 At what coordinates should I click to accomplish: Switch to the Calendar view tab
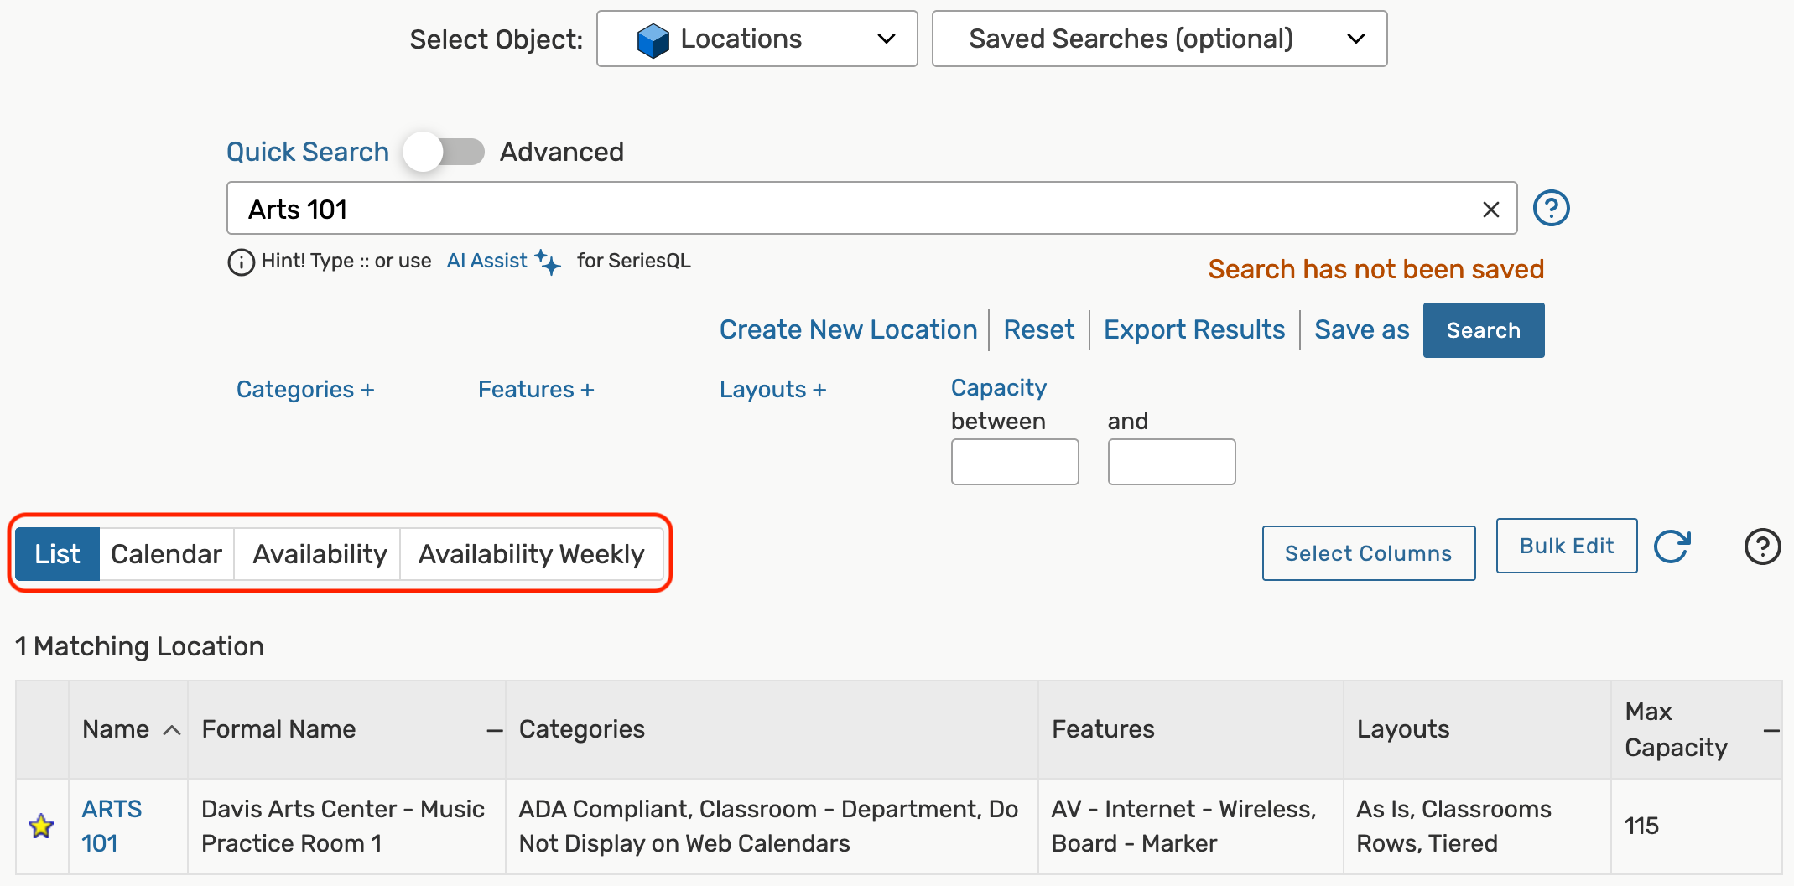pyautogui.click(x=166, y=553)
